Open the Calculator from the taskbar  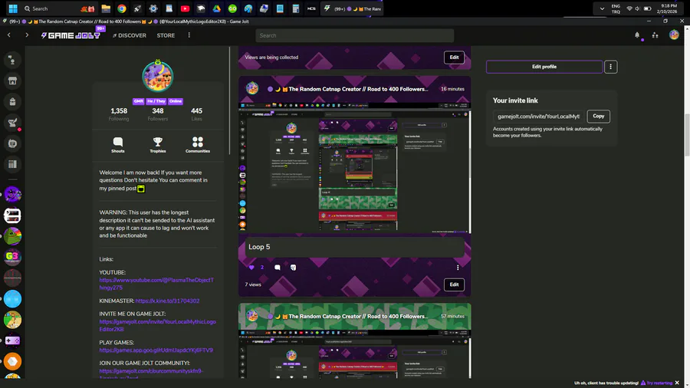click(x=296, y=8)
